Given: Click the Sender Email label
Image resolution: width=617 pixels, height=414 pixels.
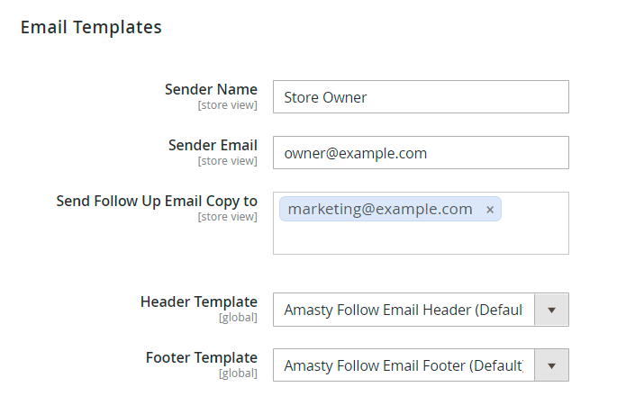Looking at the screenshot, I should point(213,145).
